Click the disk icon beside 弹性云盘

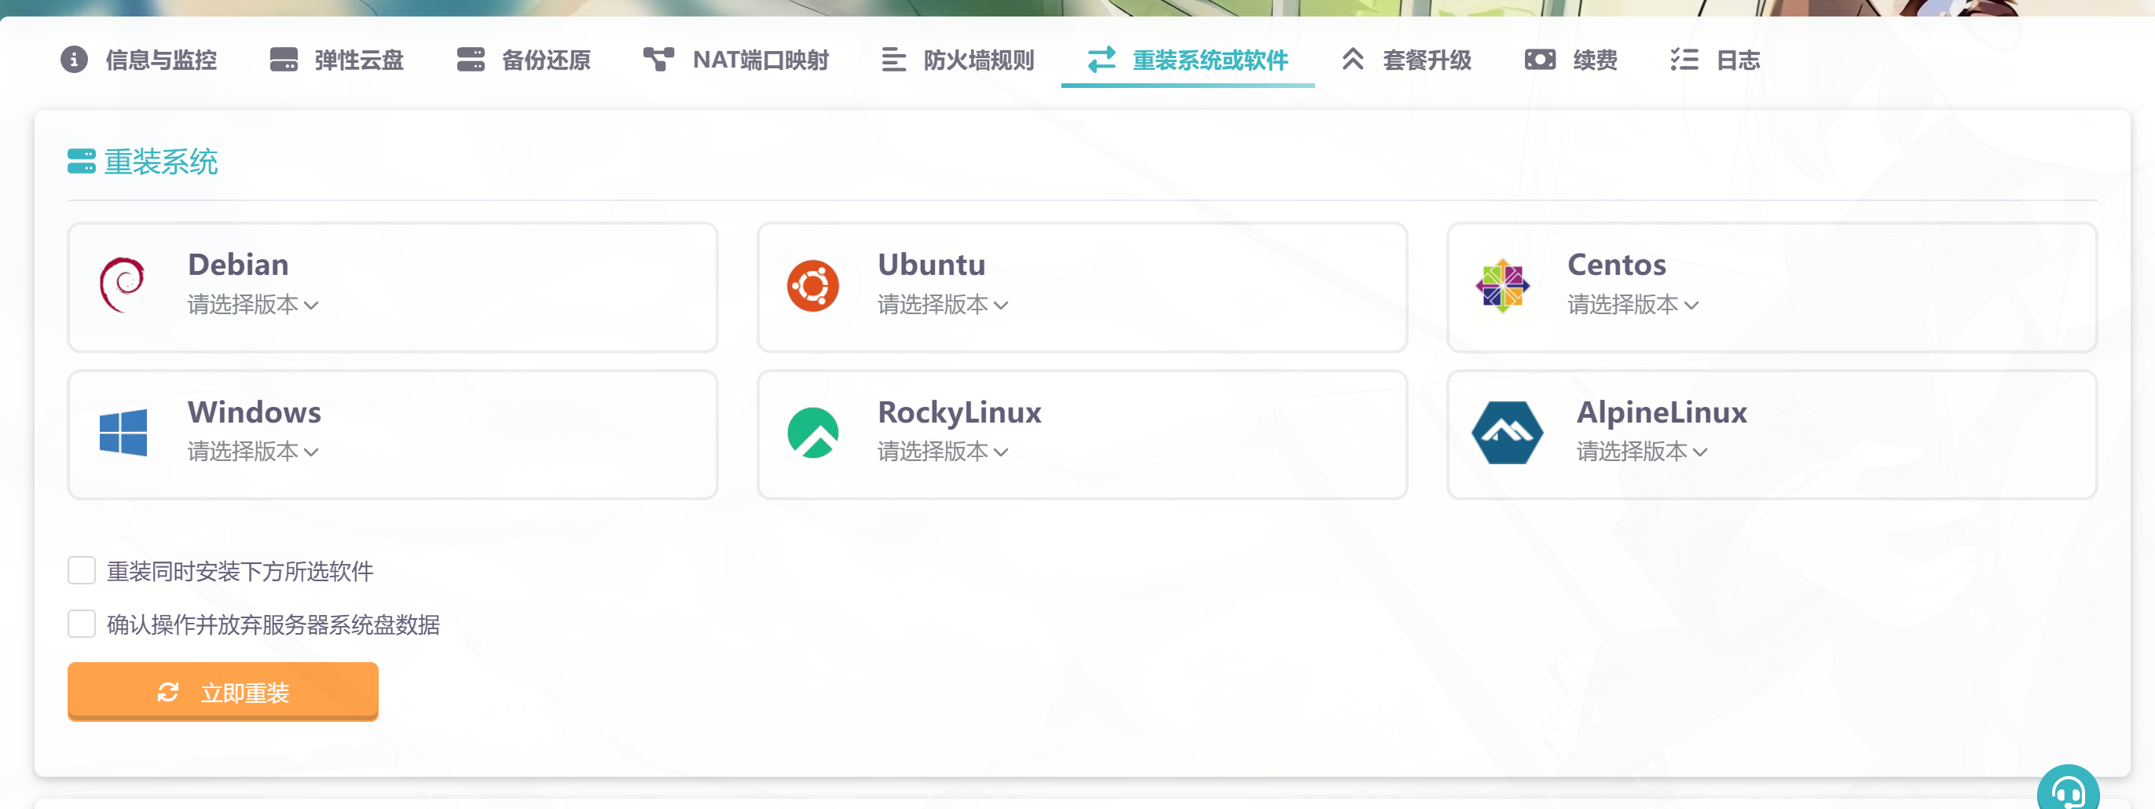click(284, 60)
